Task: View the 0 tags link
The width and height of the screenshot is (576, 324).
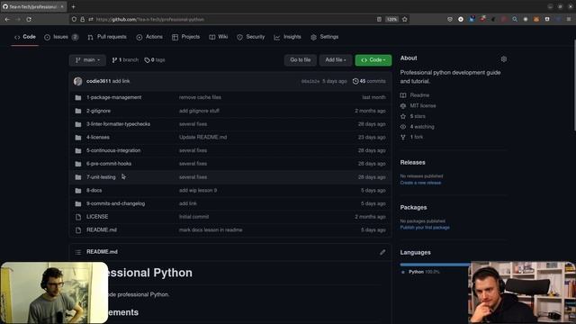Action: 155,60
